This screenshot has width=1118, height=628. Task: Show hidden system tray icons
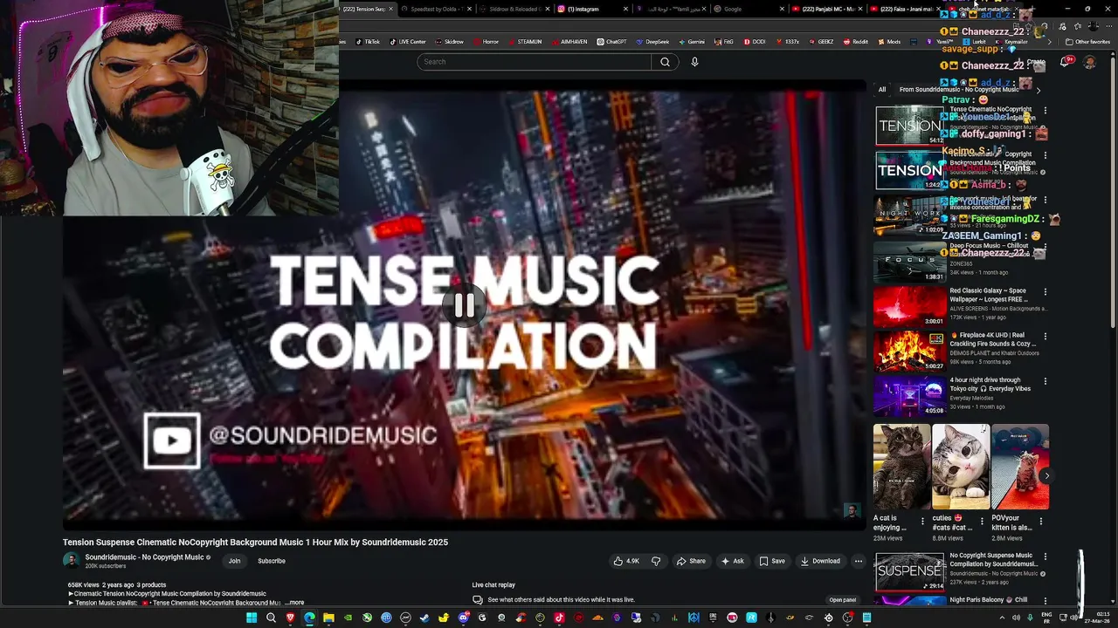pos(1002,618)
